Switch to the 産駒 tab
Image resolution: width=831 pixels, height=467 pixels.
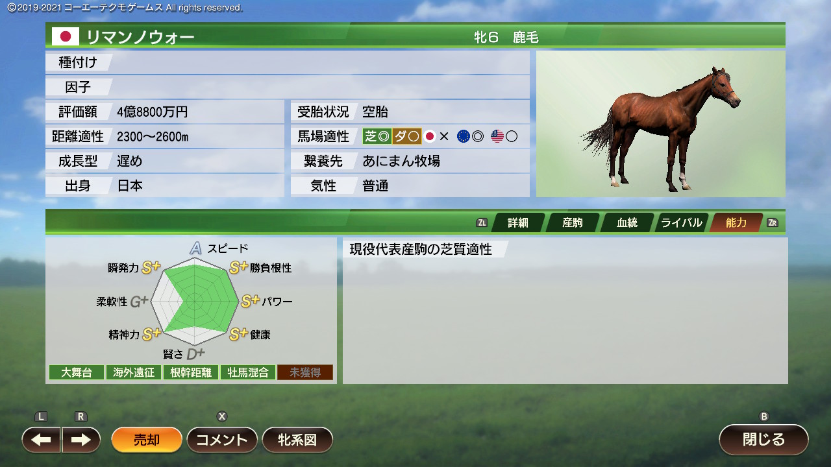[x=573, y=222]
